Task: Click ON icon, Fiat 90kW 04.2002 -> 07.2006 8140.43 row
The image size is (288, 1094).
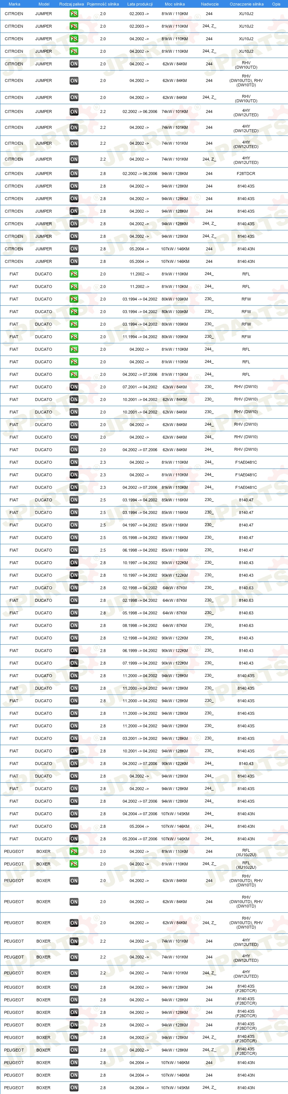Action: 74,764
